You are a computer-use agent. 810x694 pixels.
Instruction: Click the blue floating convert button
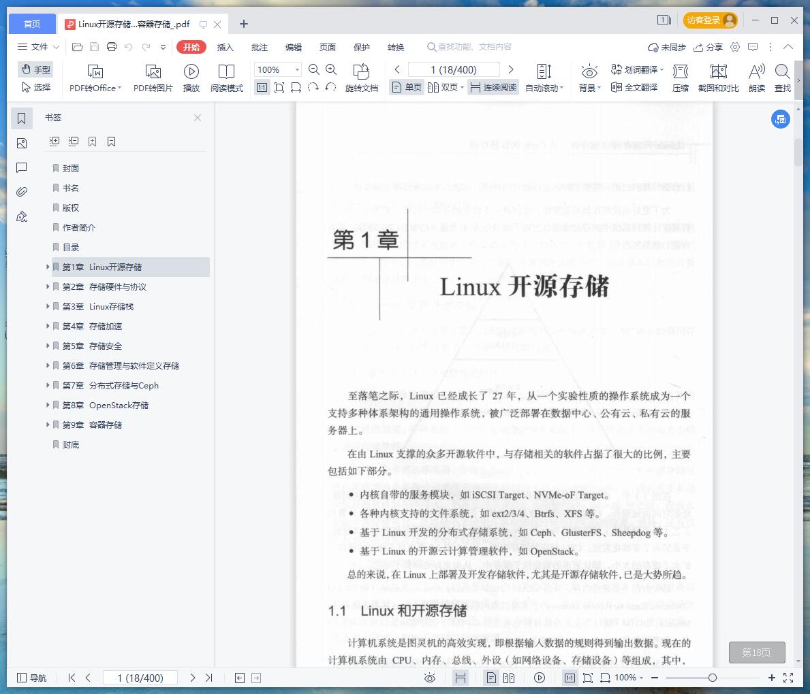[781, 119]
